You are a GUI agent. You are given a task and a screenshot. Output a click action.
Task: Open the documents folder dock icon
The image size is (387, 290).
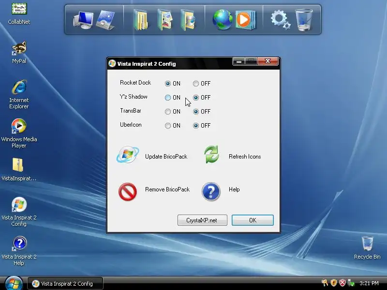(141, 20)
